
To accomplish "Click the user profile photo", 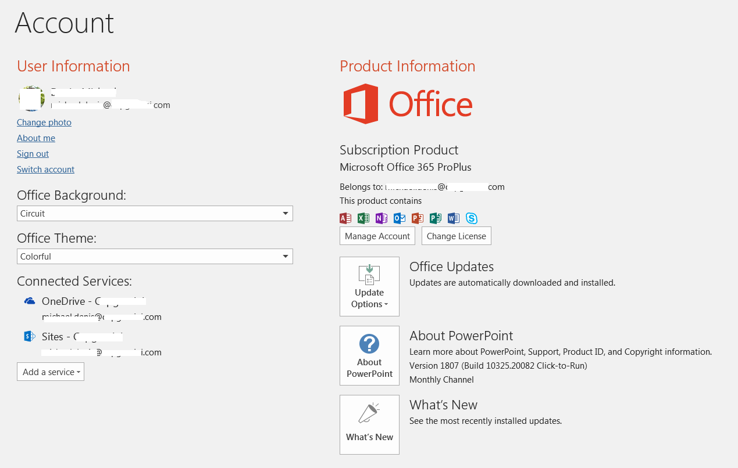I will point(31,99).
